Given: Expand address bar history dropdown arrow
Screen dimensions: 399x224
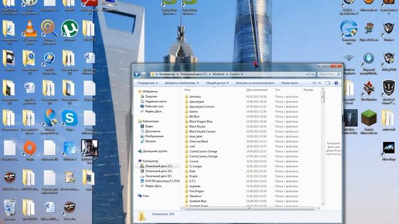Looking at the screenshot, I should 307,74.
